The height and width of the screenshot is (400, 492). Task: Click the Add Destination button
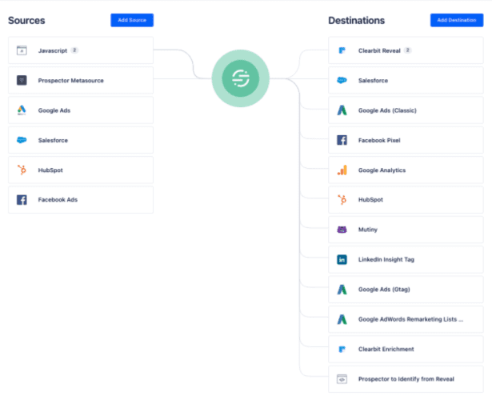(457, 20)
